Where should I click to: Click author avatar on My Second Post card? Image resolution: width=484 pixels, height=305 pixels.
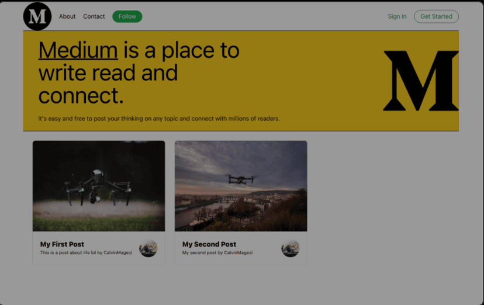point(290,248)
